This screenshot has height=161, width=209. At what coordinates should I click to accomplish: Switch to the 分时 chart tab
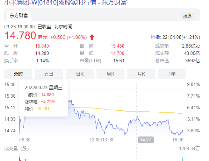(18, 74)
